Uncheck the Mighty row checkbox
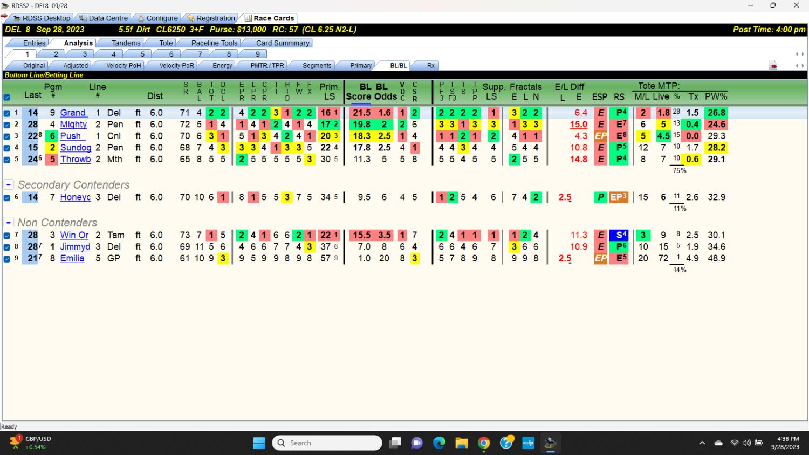 click(7, 125)
